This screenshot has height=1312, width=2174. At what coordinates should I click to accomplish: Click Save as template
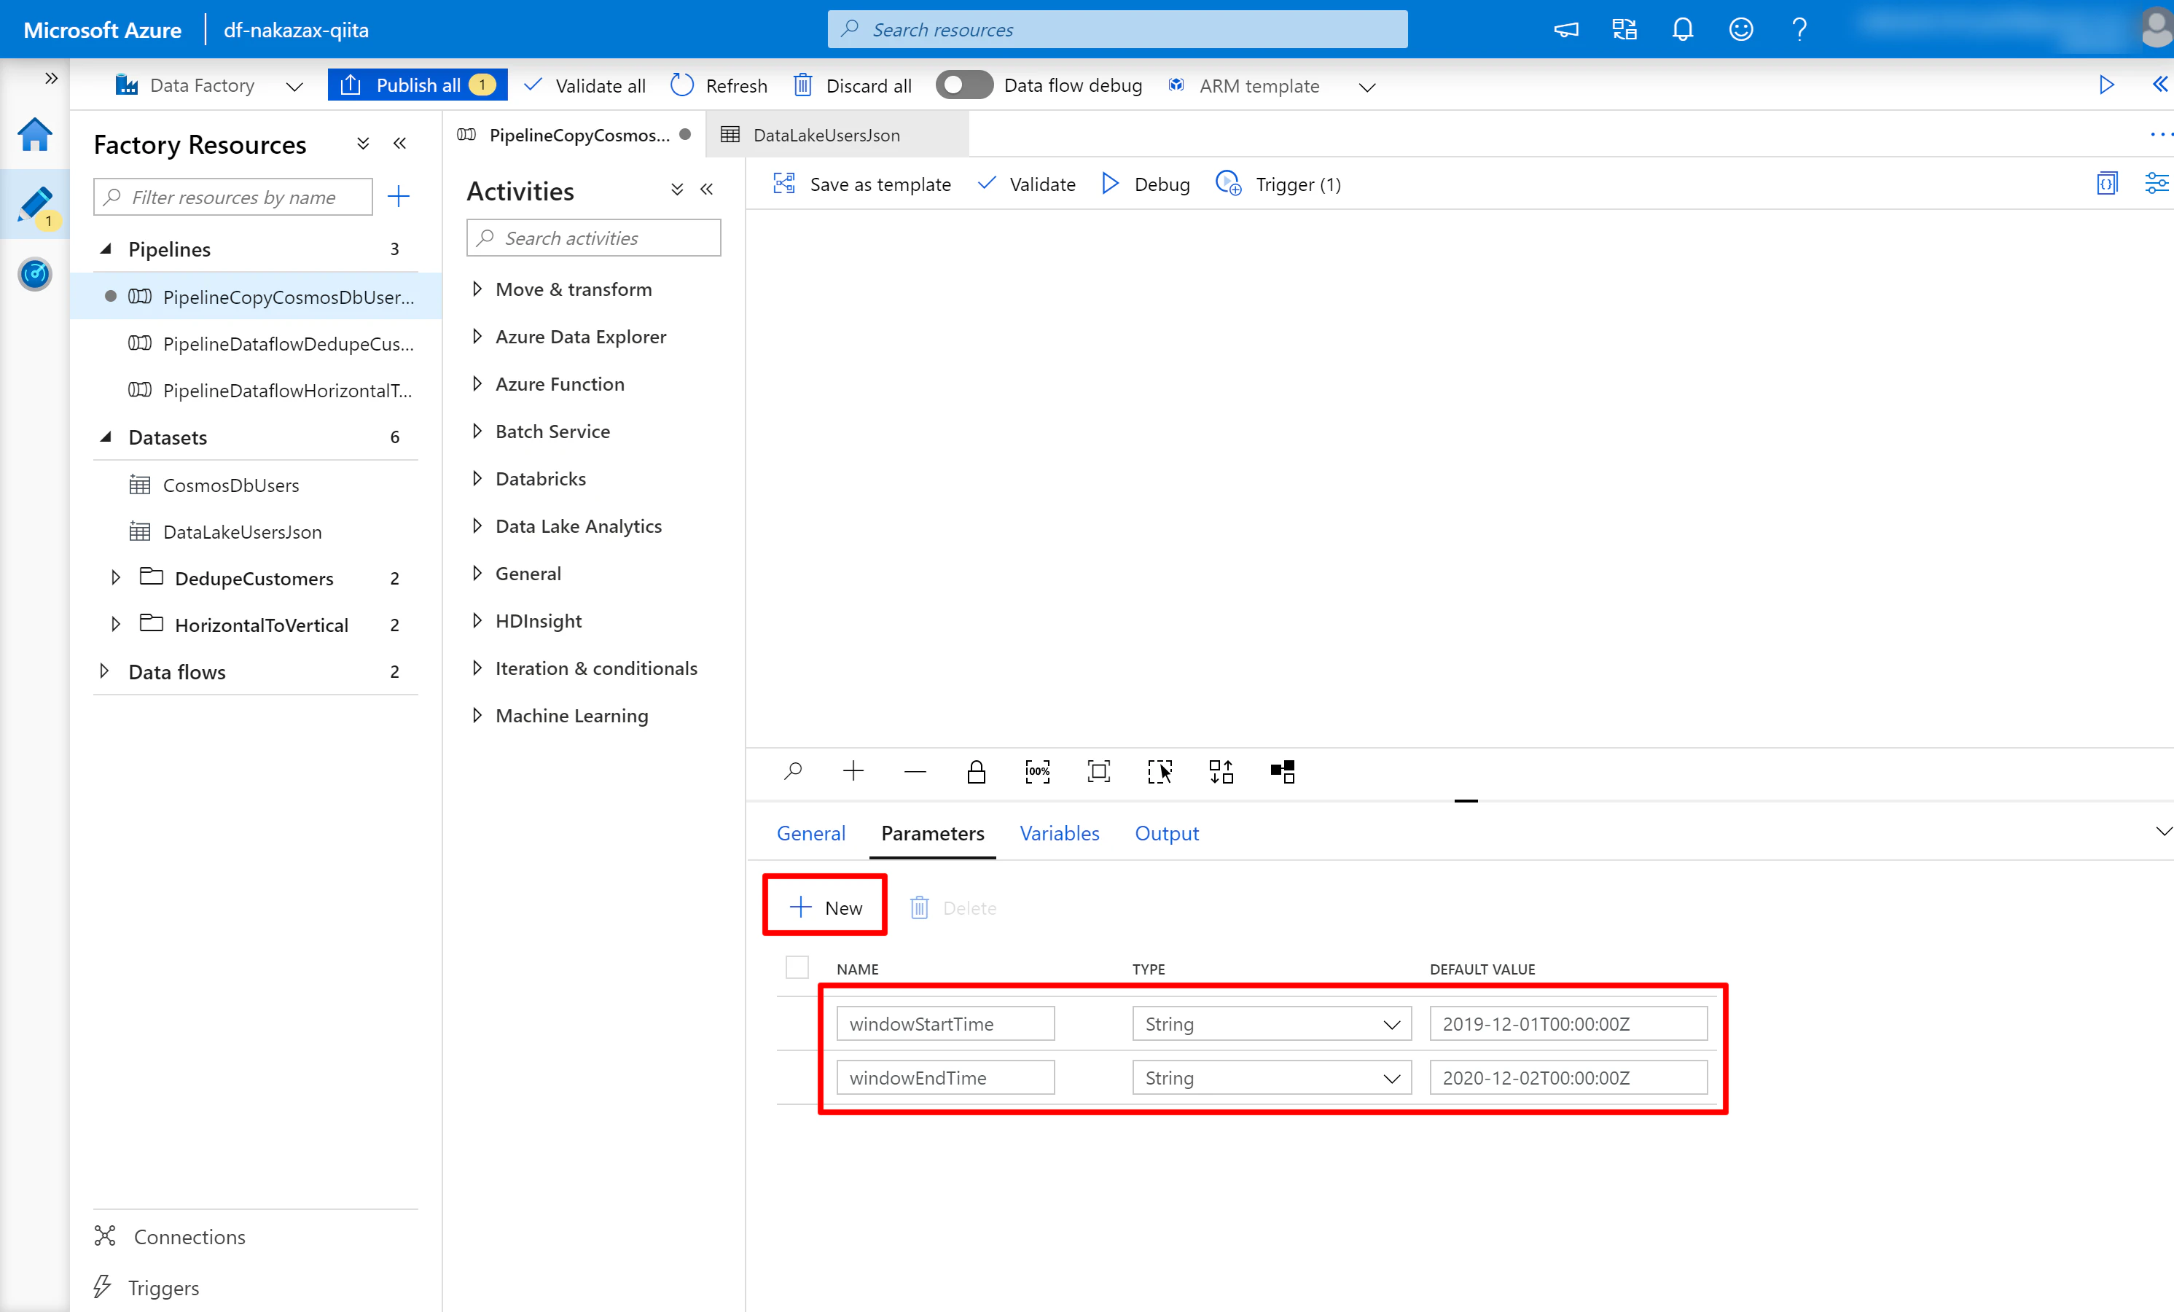[862, 184]
